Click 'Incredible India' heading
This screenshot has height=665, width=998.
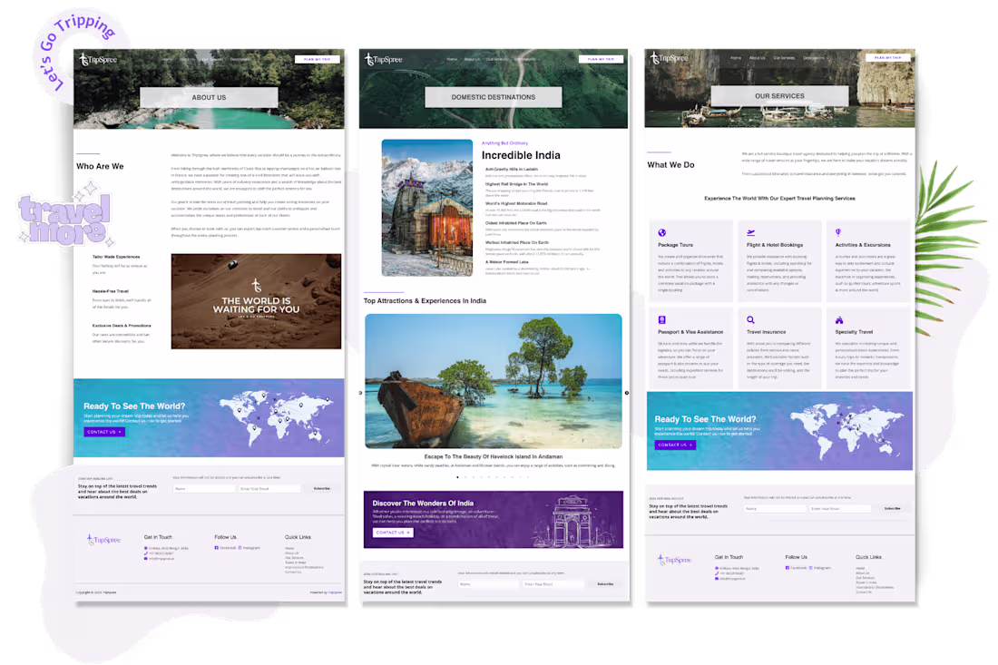(x=521, y=155)
